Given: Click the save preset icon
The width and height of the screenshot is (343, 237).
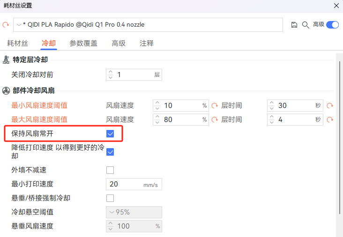Looking at the screenshot, I should 294,25.
